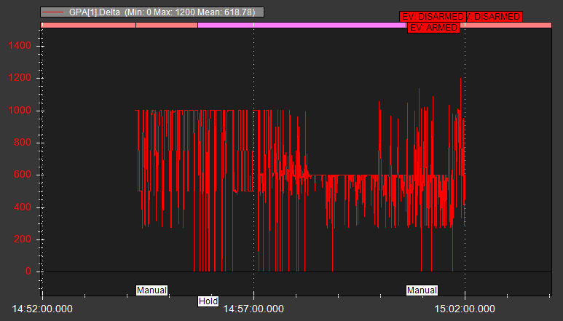Click the first EV: DISARMED event label
The width and height of the screenshot is (563, 321).
[x=433, y=17]
